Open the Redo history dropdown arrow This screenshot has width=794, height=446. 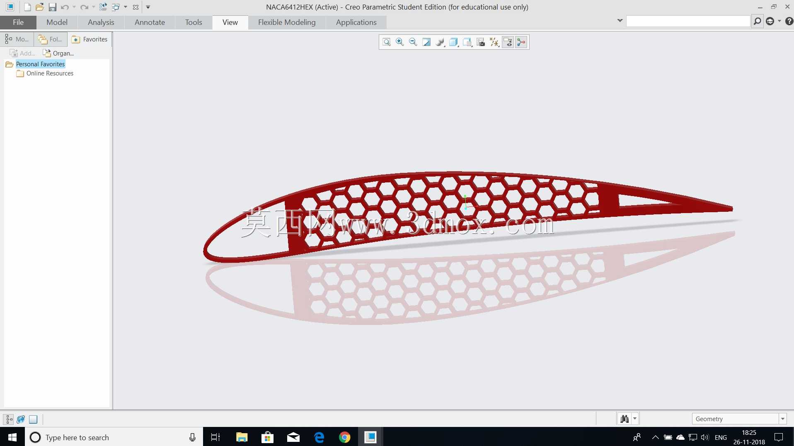(x=94, y=7)
